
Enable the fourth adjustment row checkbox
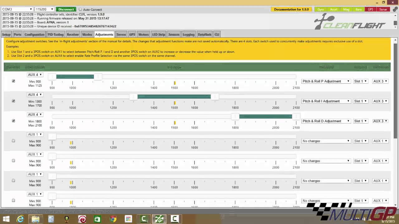tap(13, 141)
